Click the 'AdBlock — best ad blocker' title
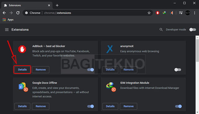 click(x=49, y=46)
